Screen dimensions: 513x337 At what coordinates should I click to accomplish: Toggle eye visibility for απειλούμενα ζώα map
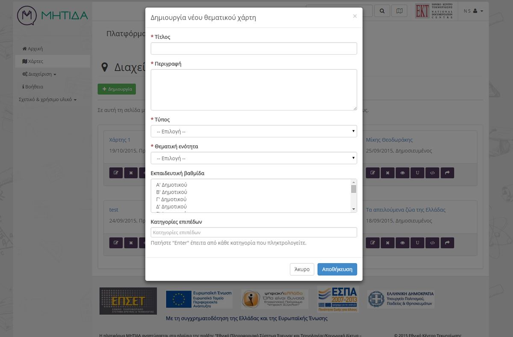coord(402,243)
